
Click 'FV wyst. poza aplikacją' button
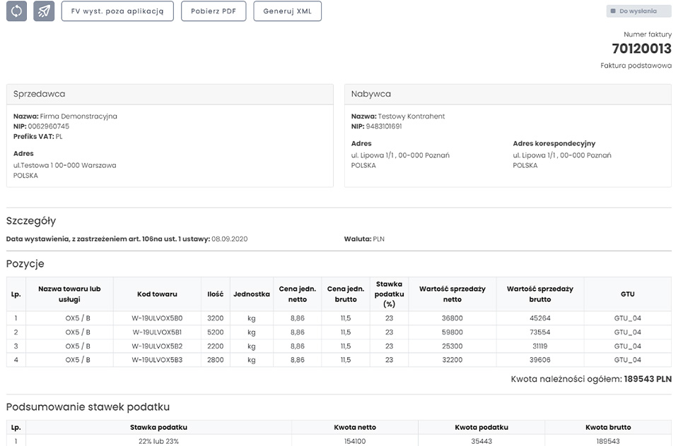[x=117, y=11]
